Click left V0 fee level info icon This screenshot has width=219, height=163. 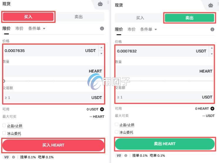[14, 157]
